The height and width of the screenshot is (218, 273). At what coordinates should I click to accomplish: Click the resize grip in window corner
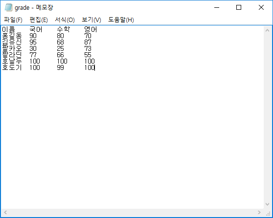268,213
